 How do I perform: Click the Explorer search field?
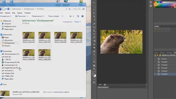coord(79,9)
